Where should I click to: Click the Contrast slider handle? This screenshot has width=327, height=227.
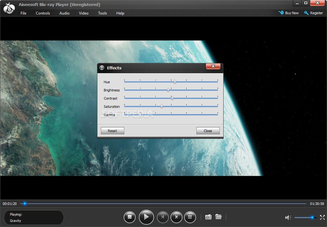[172, 98]
